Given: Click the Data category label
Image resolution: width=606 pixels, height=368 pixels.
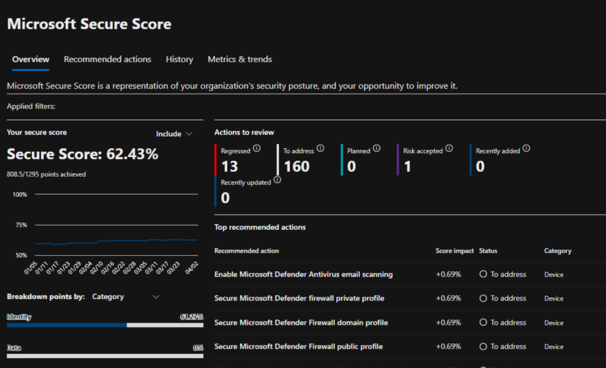Looking at the screenshot, I should 14,347.
